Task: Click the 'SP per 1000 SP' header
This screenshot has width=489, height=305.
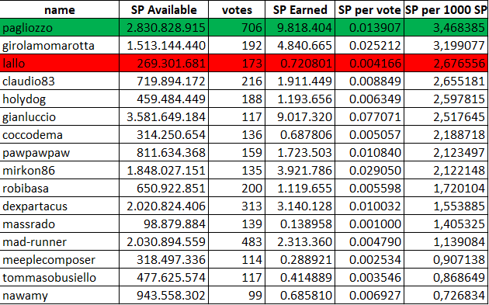Action: [x=446, y=9]
